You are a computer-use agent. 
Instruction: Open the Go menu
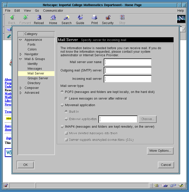[x=37, y=11]
